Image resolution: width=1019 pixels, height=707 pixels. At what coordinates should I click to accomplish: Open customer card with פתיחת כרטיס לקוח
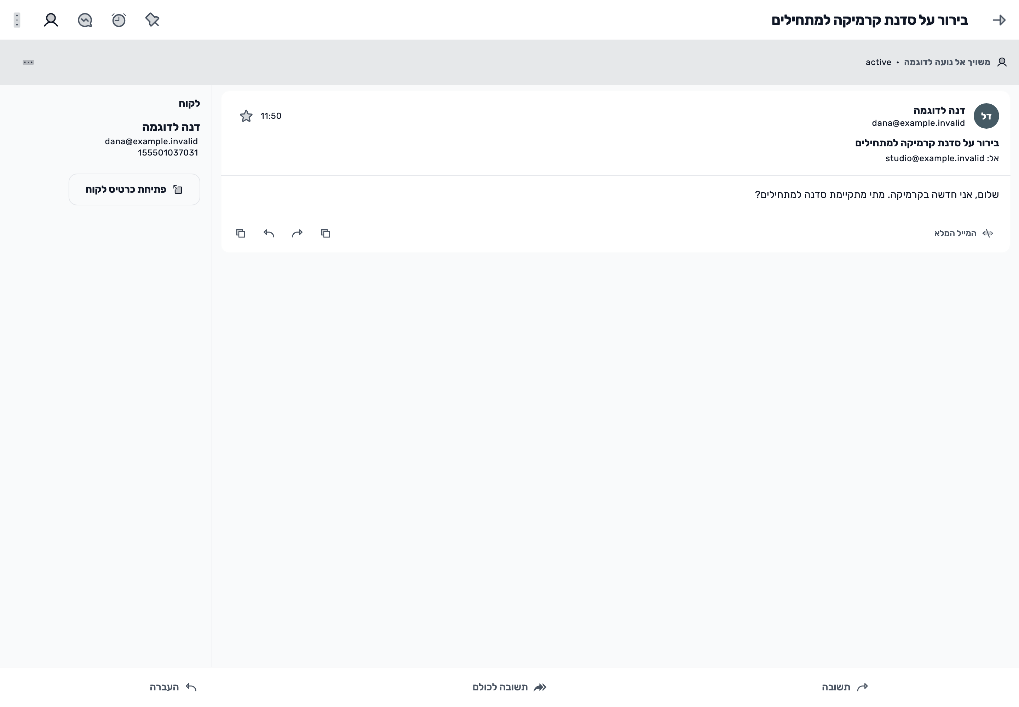click(134, 189)
